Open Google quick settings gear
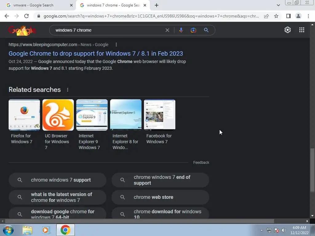 [288, 30]
